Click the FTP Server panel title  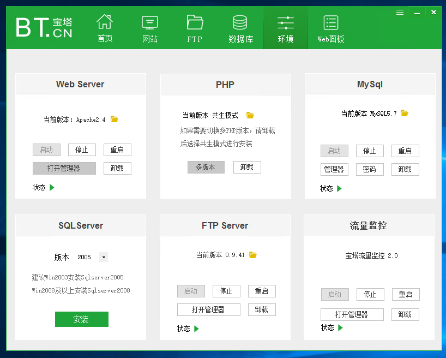[x=225, y=225]
